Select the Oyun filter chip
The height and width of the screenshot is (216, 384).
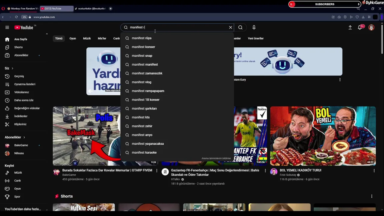pos(73,38)
